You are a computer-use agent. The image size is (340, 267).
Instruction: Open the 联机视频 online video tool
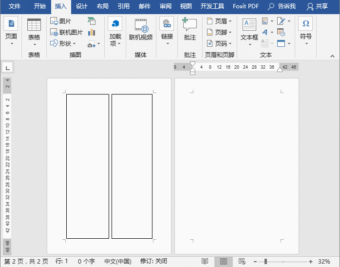(141, 29)
